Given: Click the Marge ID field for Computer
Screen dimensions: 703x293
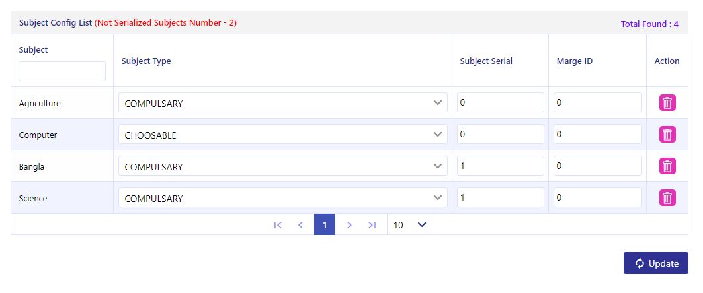Looking at the screenshot, I should [x=598, y=134].
